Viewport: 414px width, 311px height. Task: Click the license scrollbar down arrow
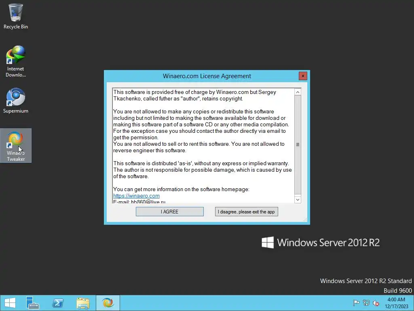(298, 200)
